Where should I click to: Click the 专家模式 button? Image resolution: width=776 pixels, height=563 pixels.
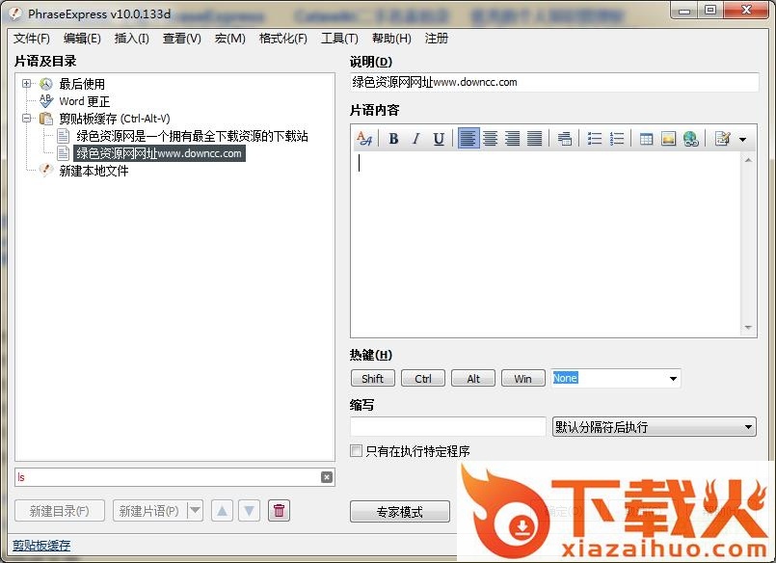(400, 512)
